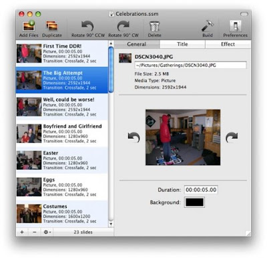Rotate preview right with curved arrow
The width and height of the screenshot is (267, 258).
pos(232,137)
